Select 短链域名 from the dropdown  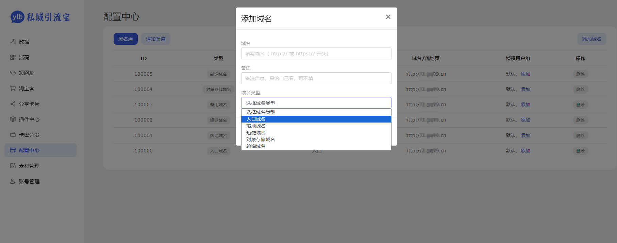(316, 133)
